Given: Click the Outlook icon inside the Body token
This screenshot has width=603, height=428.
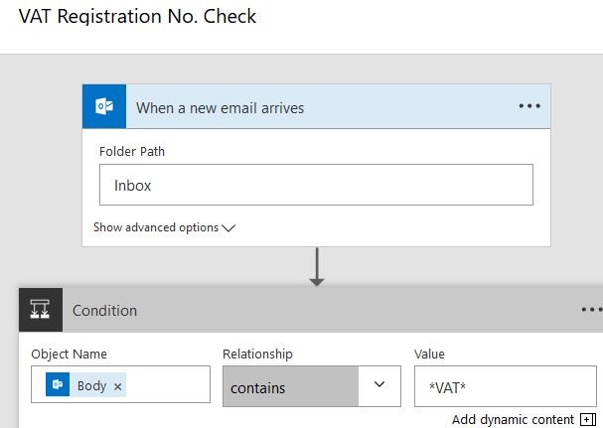Looking at the screenshot, I should pyautogui.click(x=58, y=385).
